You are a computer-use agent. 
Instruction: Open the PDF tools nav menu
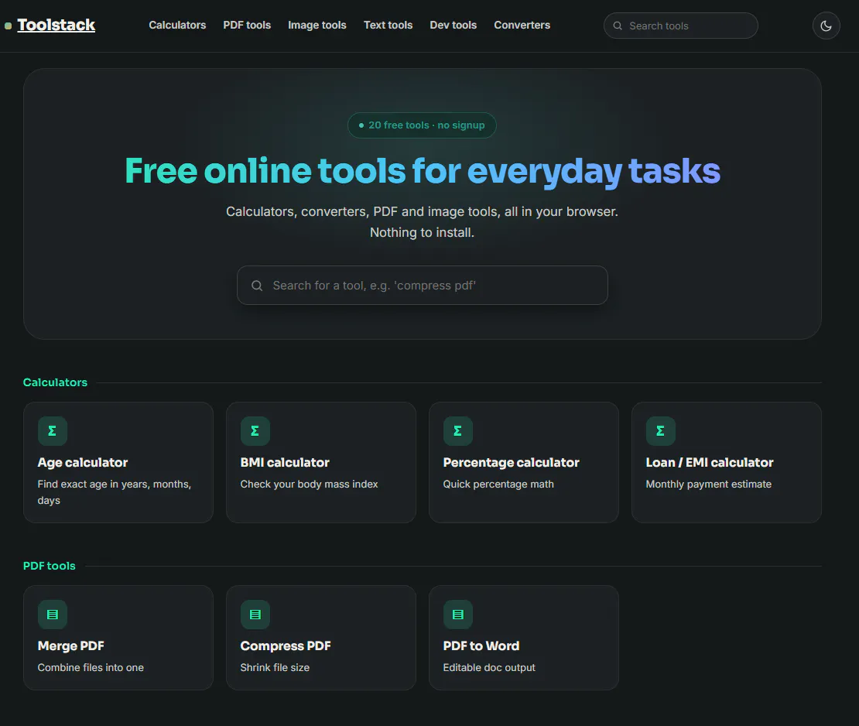pyautogui.click(x=247, y=26)
